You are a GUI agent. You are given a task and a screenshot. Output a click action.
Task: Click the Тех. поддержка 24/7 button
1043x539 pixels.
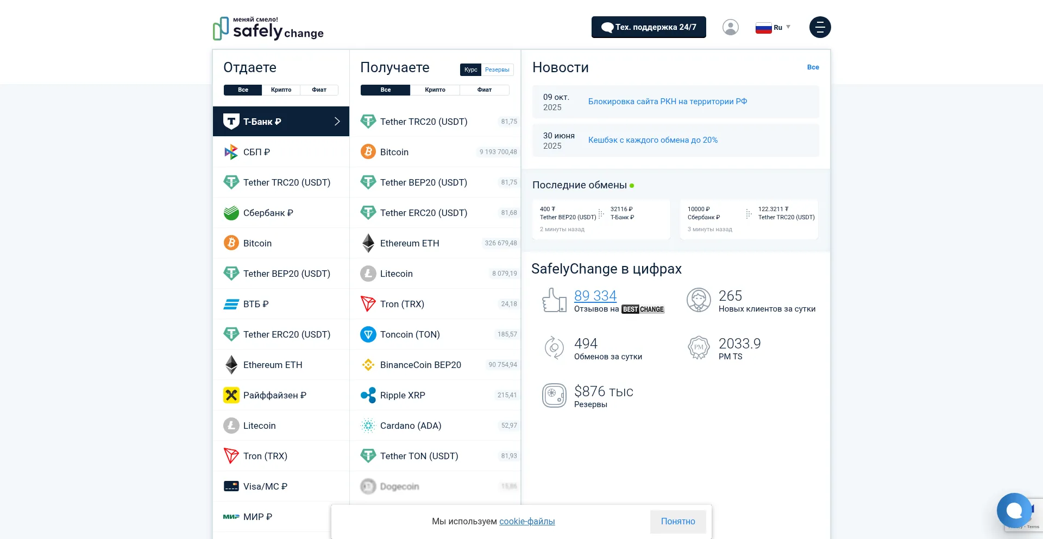point(649,27)
